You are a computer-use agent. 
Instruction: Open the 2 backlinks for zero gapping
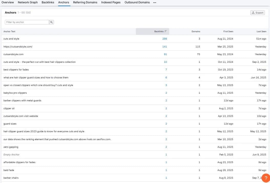point(166,147)
